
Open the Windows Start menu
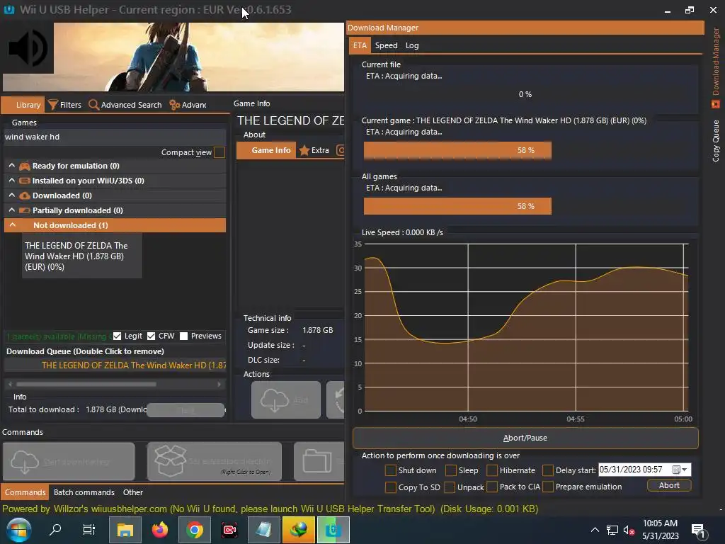18,530
